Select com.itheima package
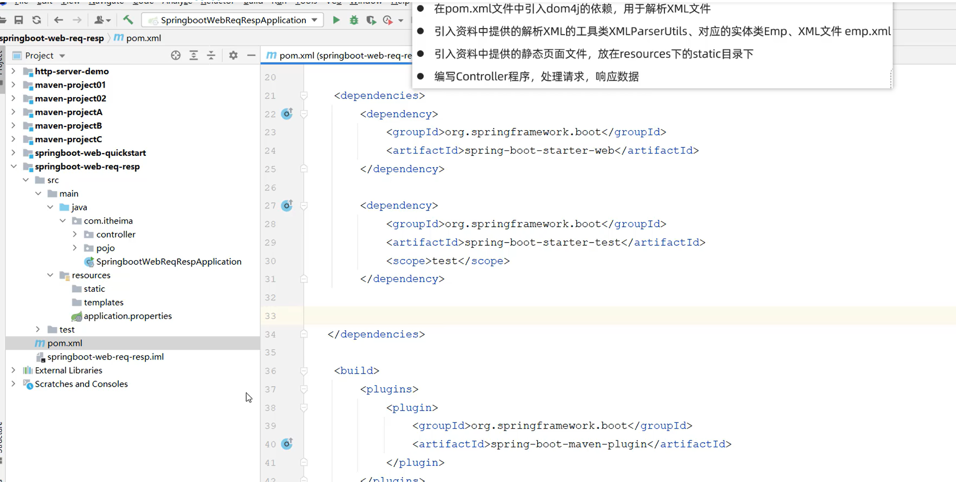This screenshot has height=482, width=956. tap(108, 221)
